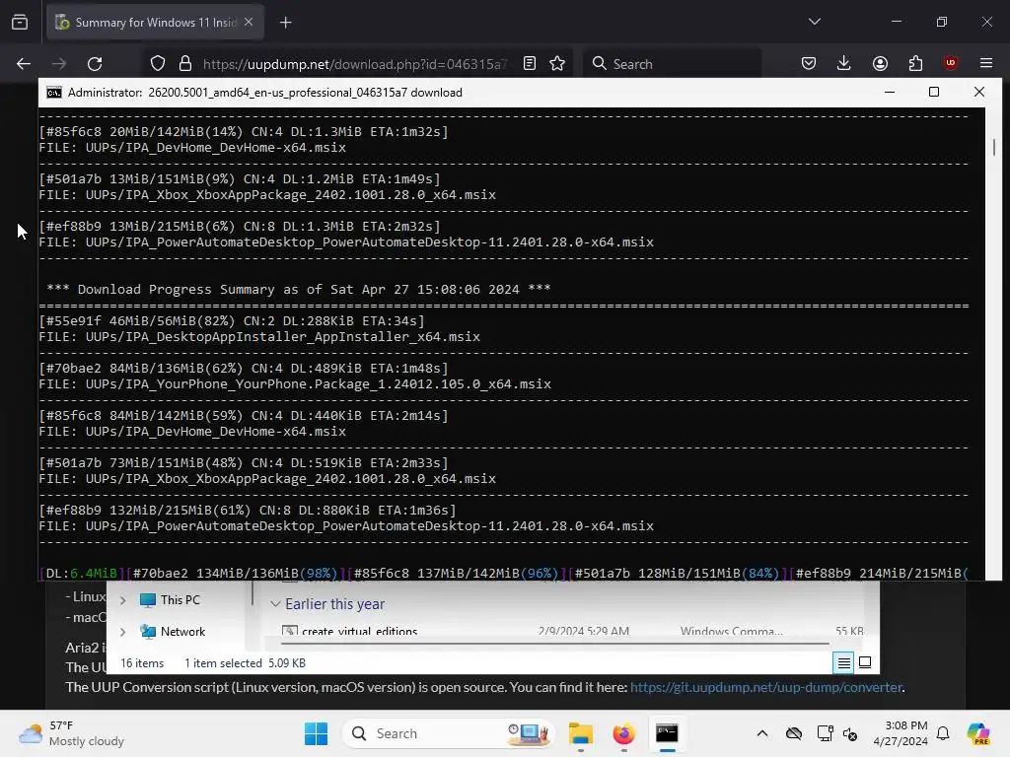Select the create_virtual_editions file

click(359, 631)
